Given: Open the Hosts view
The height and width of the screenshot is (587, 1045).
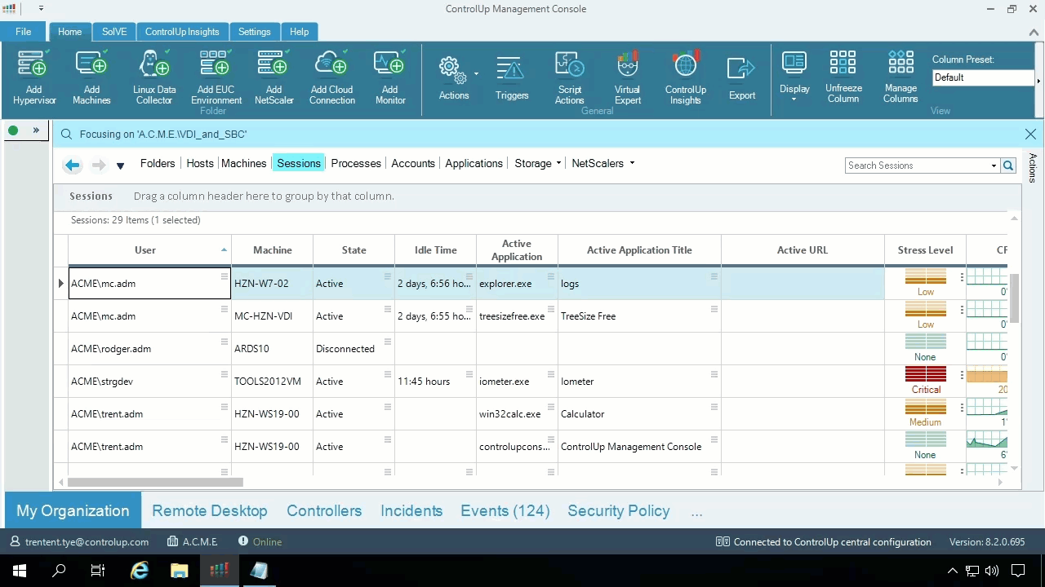Looking at the screenshot, I should [x=200, y=163].
